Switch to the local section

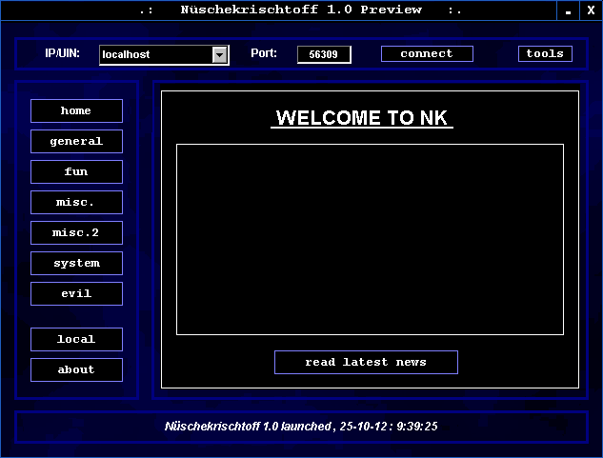tap(76, 340)
